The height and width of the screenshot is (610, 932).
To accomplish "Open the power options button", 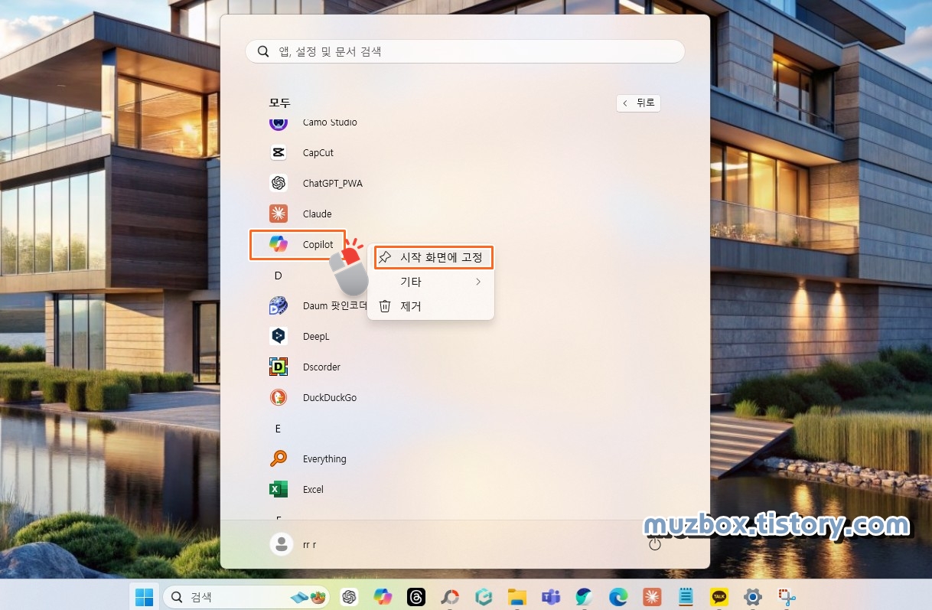I will (x=654, y=543).
